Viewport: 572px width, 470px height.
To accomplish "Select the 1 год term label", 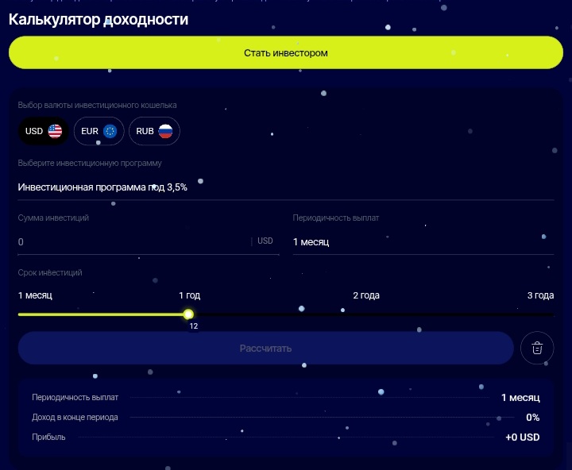I will (189, 295).
